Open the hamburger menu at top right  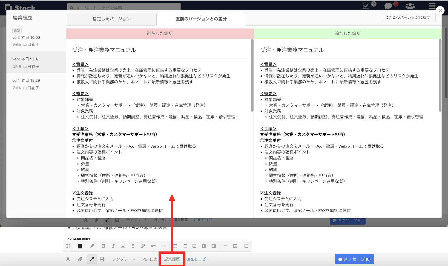(432, 6)
